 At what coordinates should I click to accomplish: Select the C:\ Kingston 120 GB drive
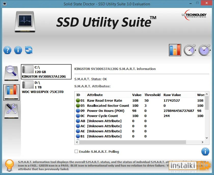click(46, 72)
